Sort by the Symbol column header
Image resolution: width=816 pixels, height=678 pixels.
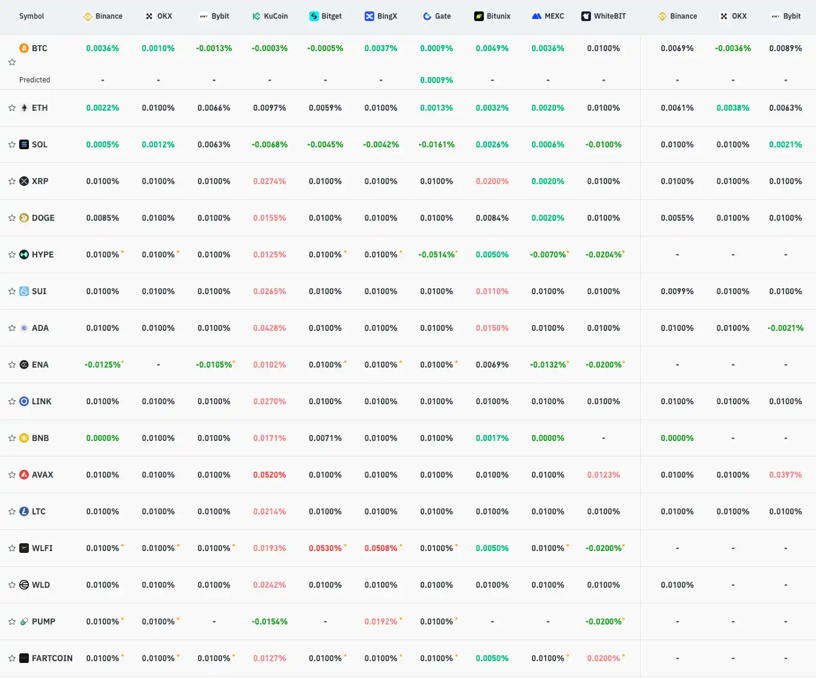[31, 16]
